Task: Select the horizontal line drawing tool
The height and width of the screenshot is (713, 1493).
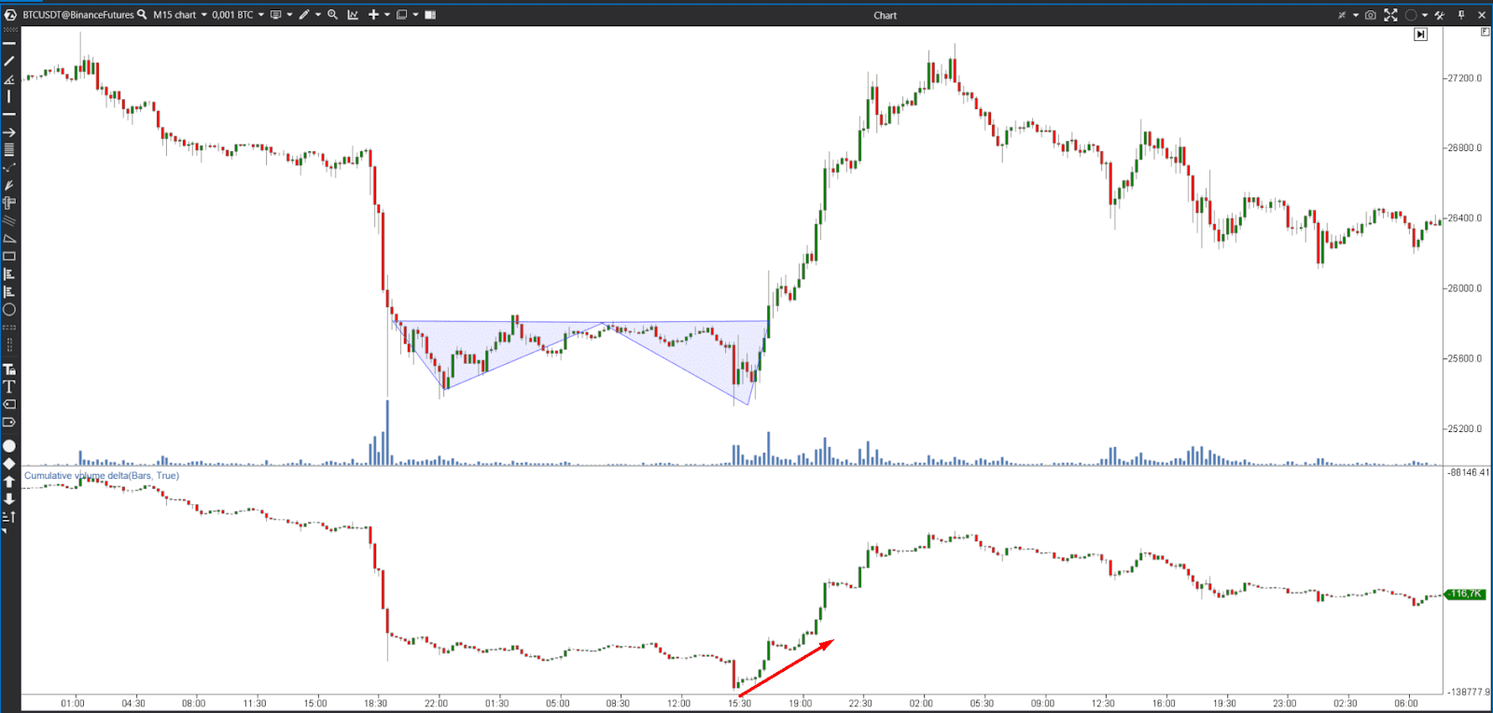Action: pos(9,43)
